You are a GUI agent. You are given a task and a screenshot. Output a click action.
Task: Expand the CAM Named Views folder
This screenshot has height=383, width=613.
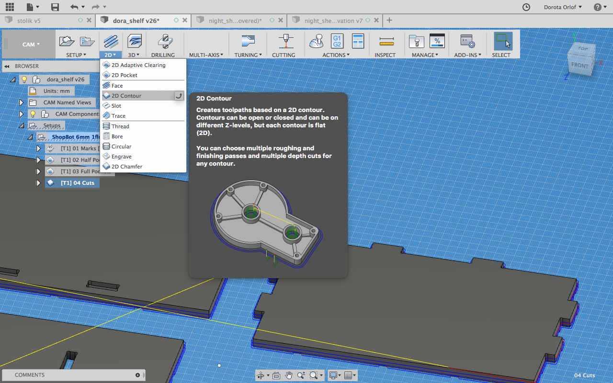pos(21,102)
